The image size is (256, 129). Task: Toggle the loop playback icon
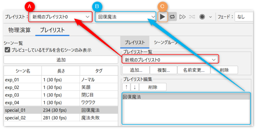(x=172, y=17)
